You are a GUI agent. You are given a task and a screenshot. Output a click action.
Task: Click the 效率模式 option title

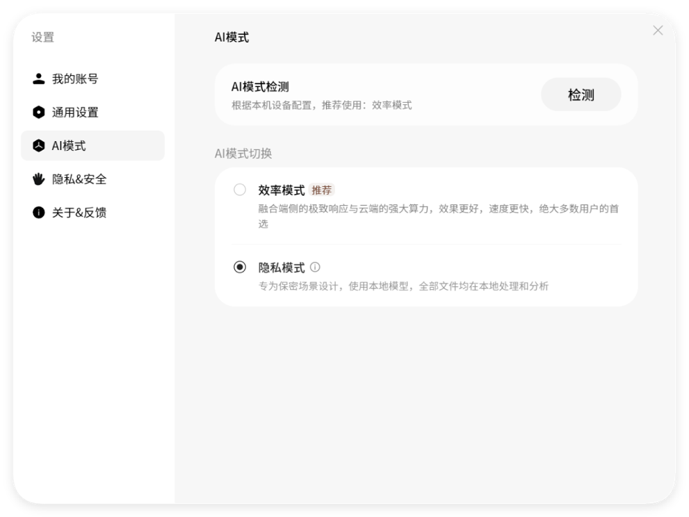[x=281, y=190]
